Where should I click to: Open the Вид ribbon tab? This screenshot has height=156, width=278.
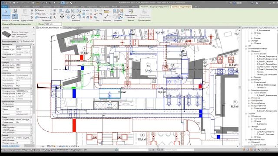click(x=83, y=7)
